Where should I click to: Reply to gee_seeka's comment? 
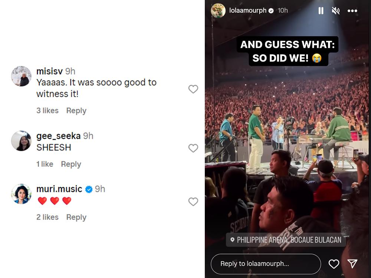coord(71,164)
